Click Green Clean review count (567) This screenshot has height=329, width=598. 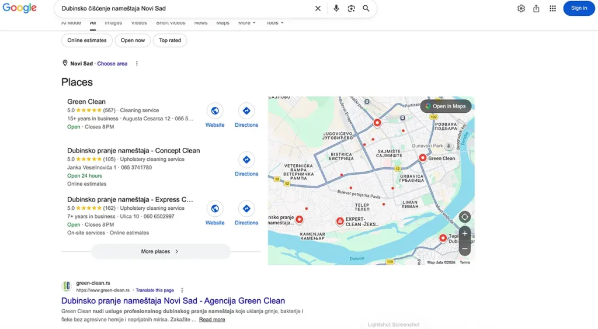109,110
